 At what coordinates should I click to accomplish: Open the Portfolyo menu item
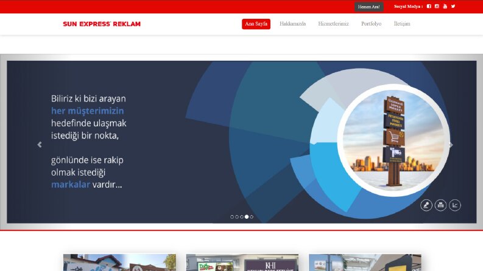click(371, 24)
